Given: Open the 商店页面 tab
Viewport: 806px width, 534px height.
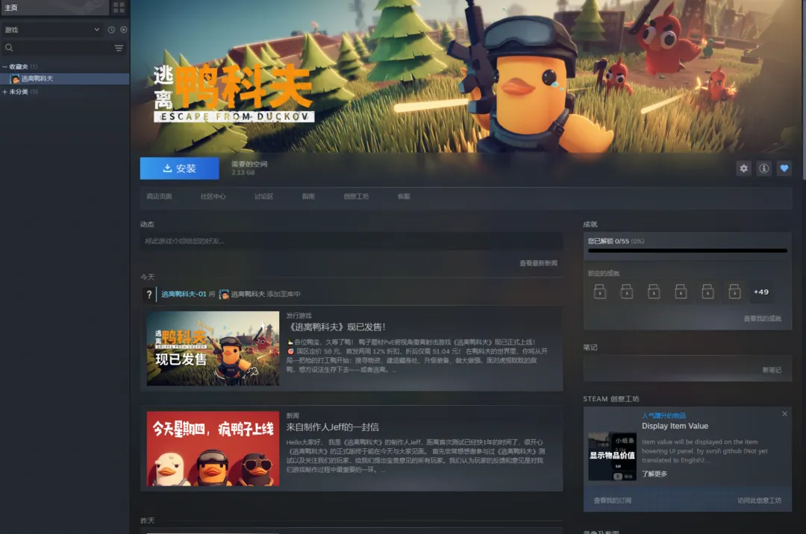Looking at the screenshot, I should pyautogui.click(x=159, y=197).
